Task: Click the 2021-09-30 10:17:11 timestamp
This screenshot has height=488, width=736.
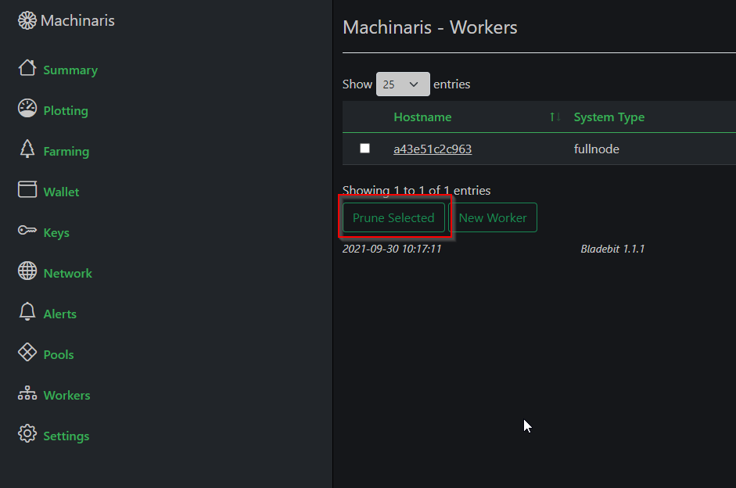Action: tap(392, 249)
